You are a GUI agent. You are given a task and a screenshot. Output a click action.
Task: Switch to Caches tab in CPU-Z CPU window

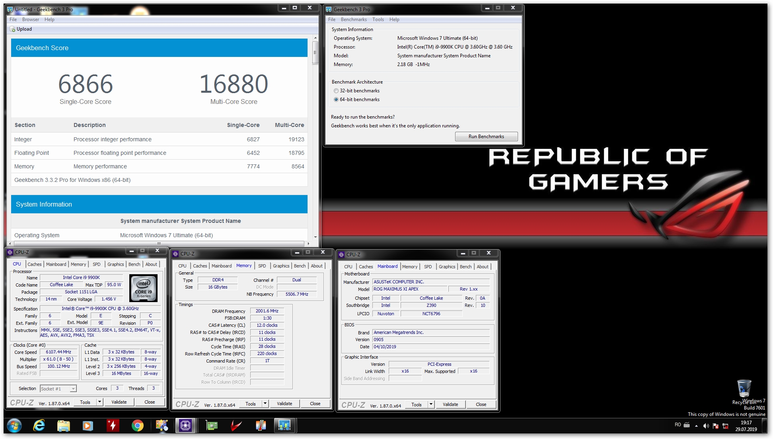[34, 264]
